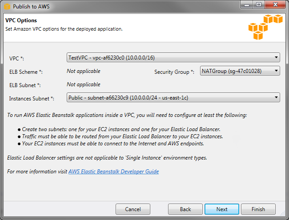Go to the previous step with Back

[185, 209]
